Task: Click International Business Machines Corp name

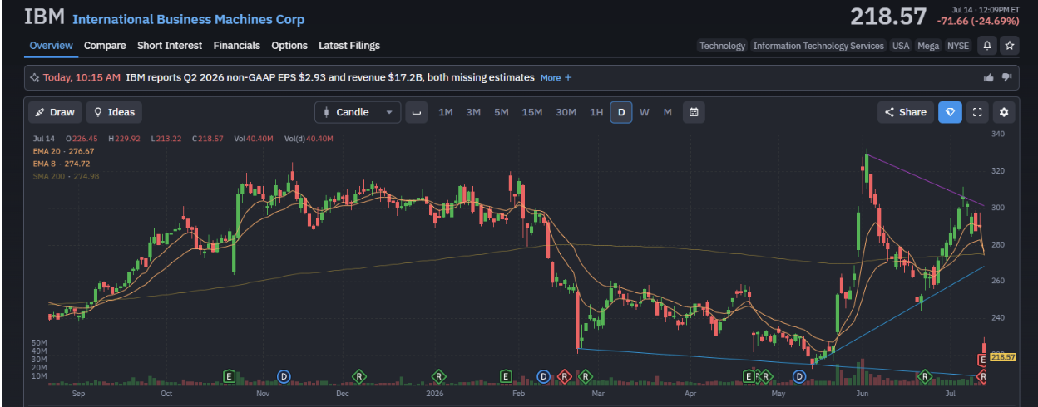Action: pos(189,19)
